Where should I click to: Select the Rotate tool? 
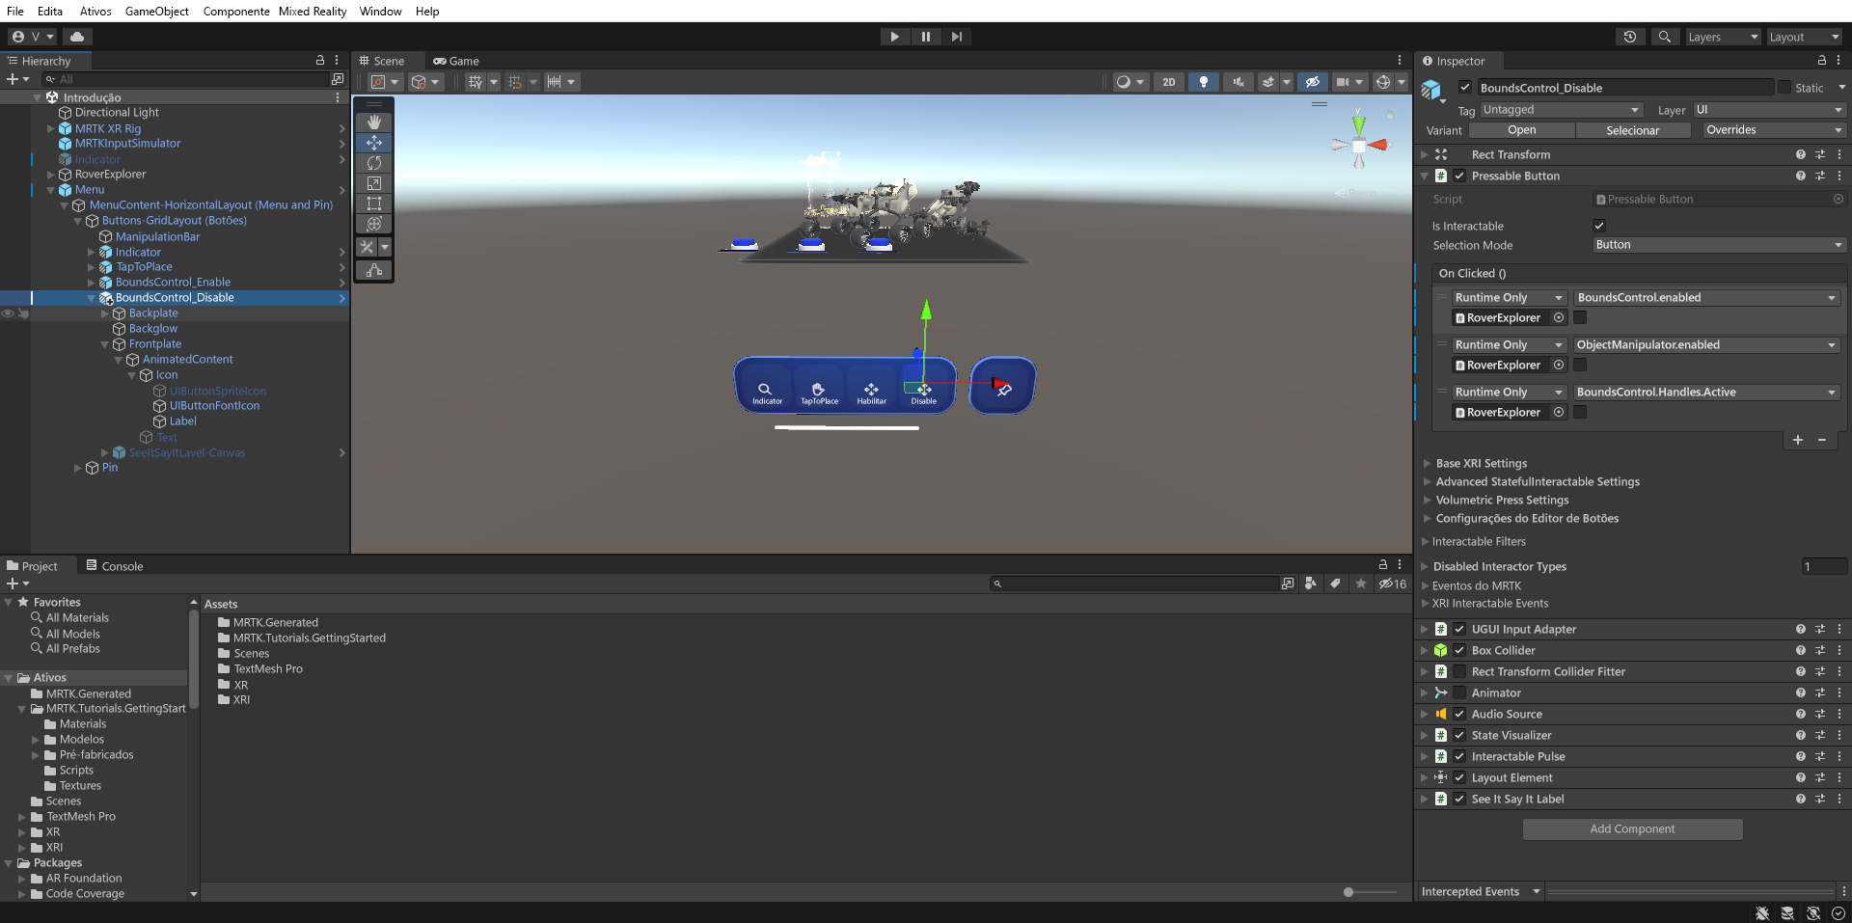pos(373,163)
